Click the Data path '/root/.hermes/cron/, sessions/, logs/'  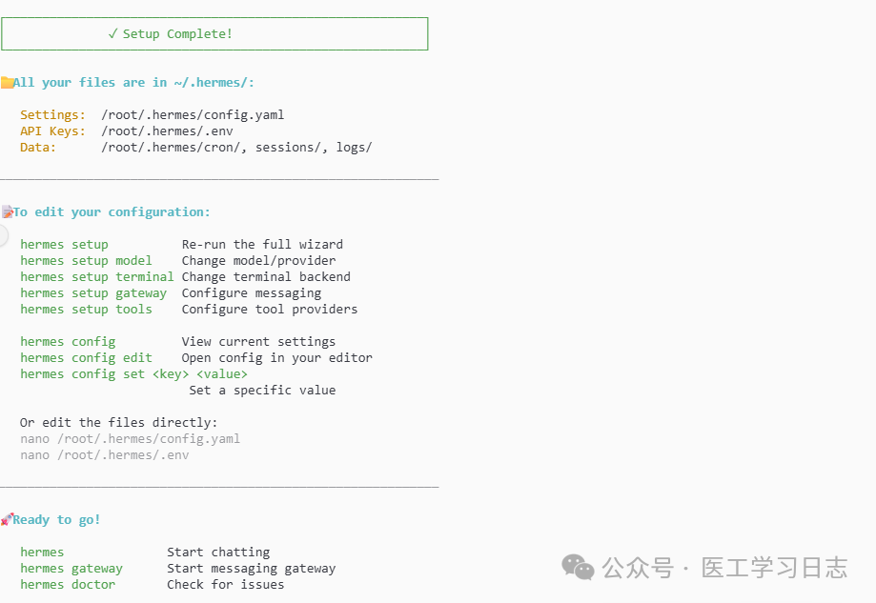(x=236, y=148)
